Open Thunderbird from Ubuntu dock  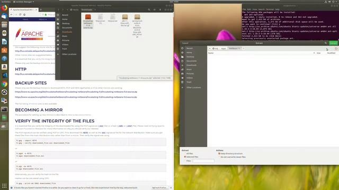point(4,16)
